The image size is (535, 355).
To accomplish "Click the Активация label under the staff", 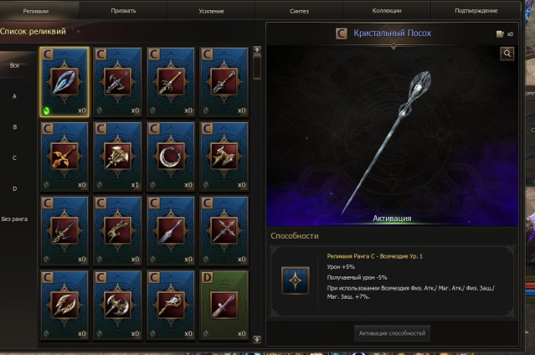I will tap(392, 219).
